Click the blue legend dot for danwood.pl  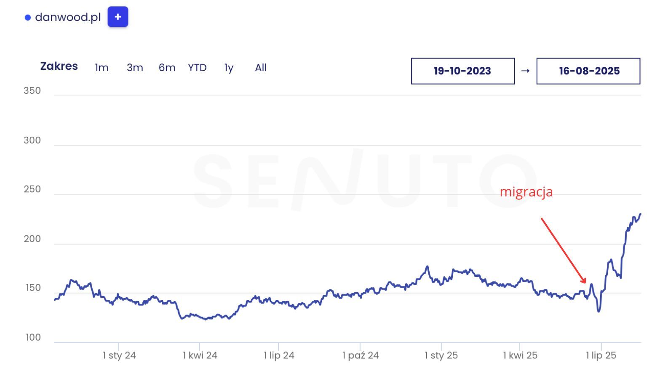click(28, 18)
